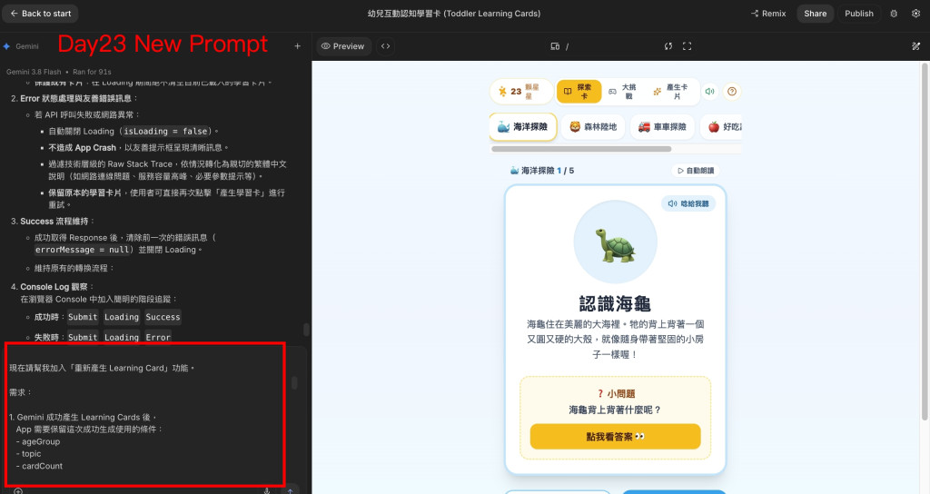Select the 海洋探險 category chip
The height and width of the screenshot is (494, 930).
(523, 126)
